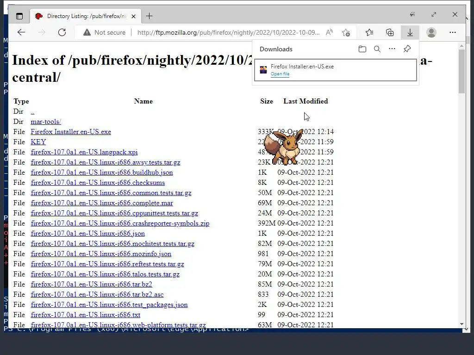474x355 pixels.
Task: Click linux-i686.talos.tests.tar.gz link
Action: coord(105,274)
